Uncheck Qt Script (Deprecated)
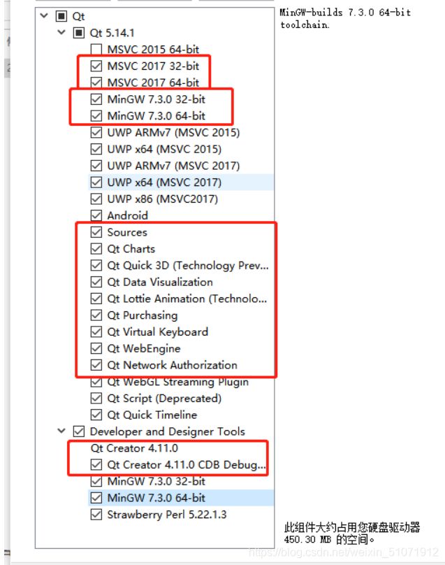Viewport: 445px width, 565px height. 96,398
